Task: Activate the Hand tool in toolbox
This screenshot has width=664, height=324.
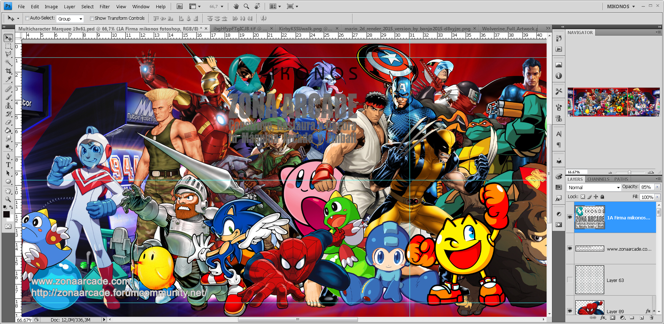Action: (x=8, y=191)
